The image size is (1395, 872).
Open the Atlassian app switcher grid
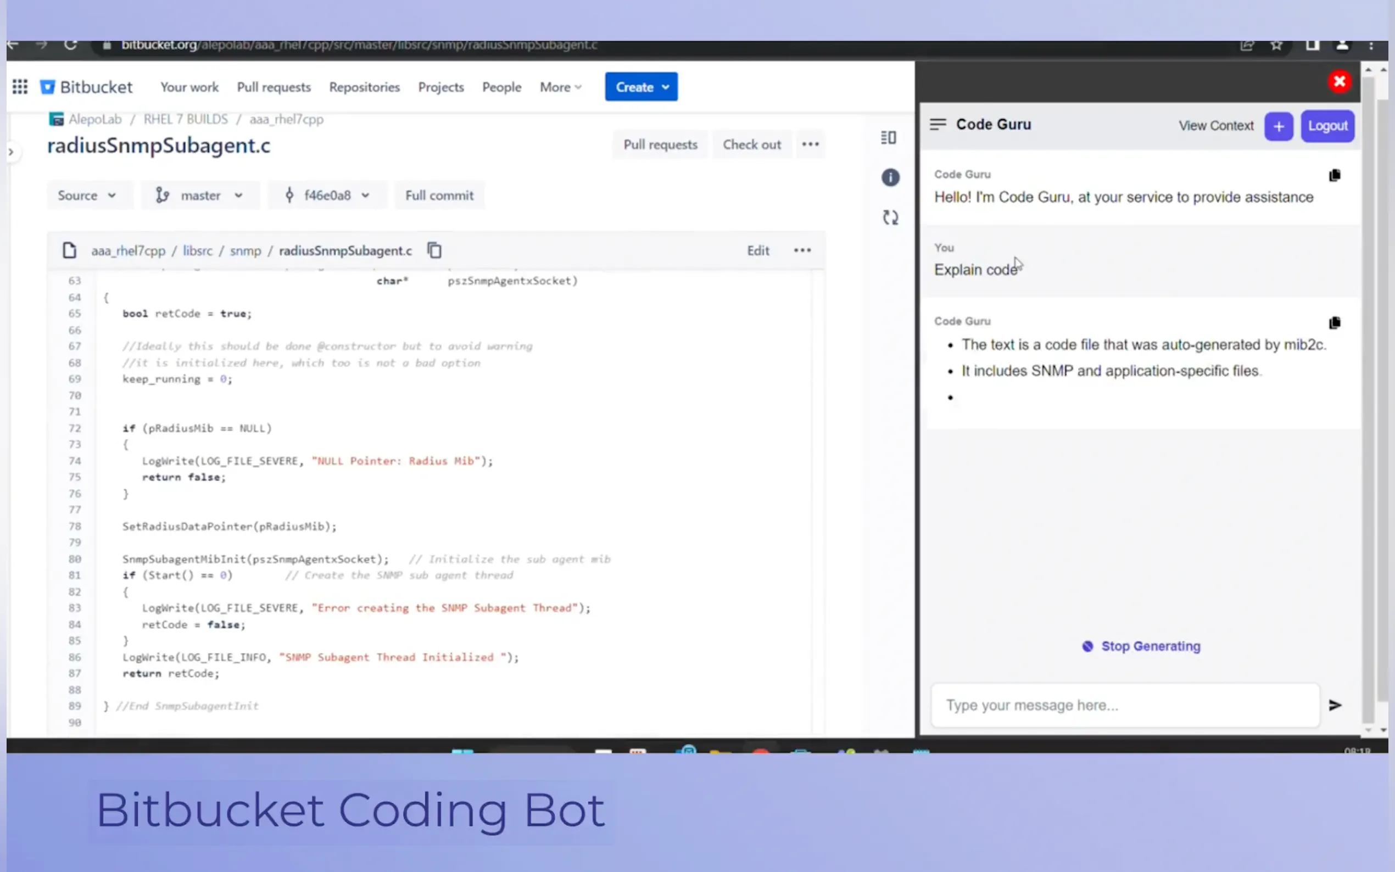point(20,86)
